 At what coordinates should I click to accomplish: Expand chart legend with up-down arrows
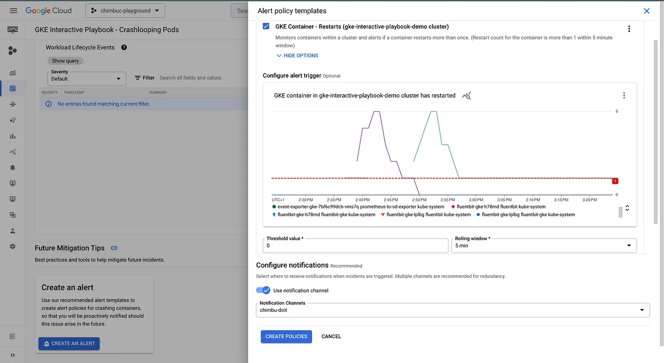click(627, 208)
